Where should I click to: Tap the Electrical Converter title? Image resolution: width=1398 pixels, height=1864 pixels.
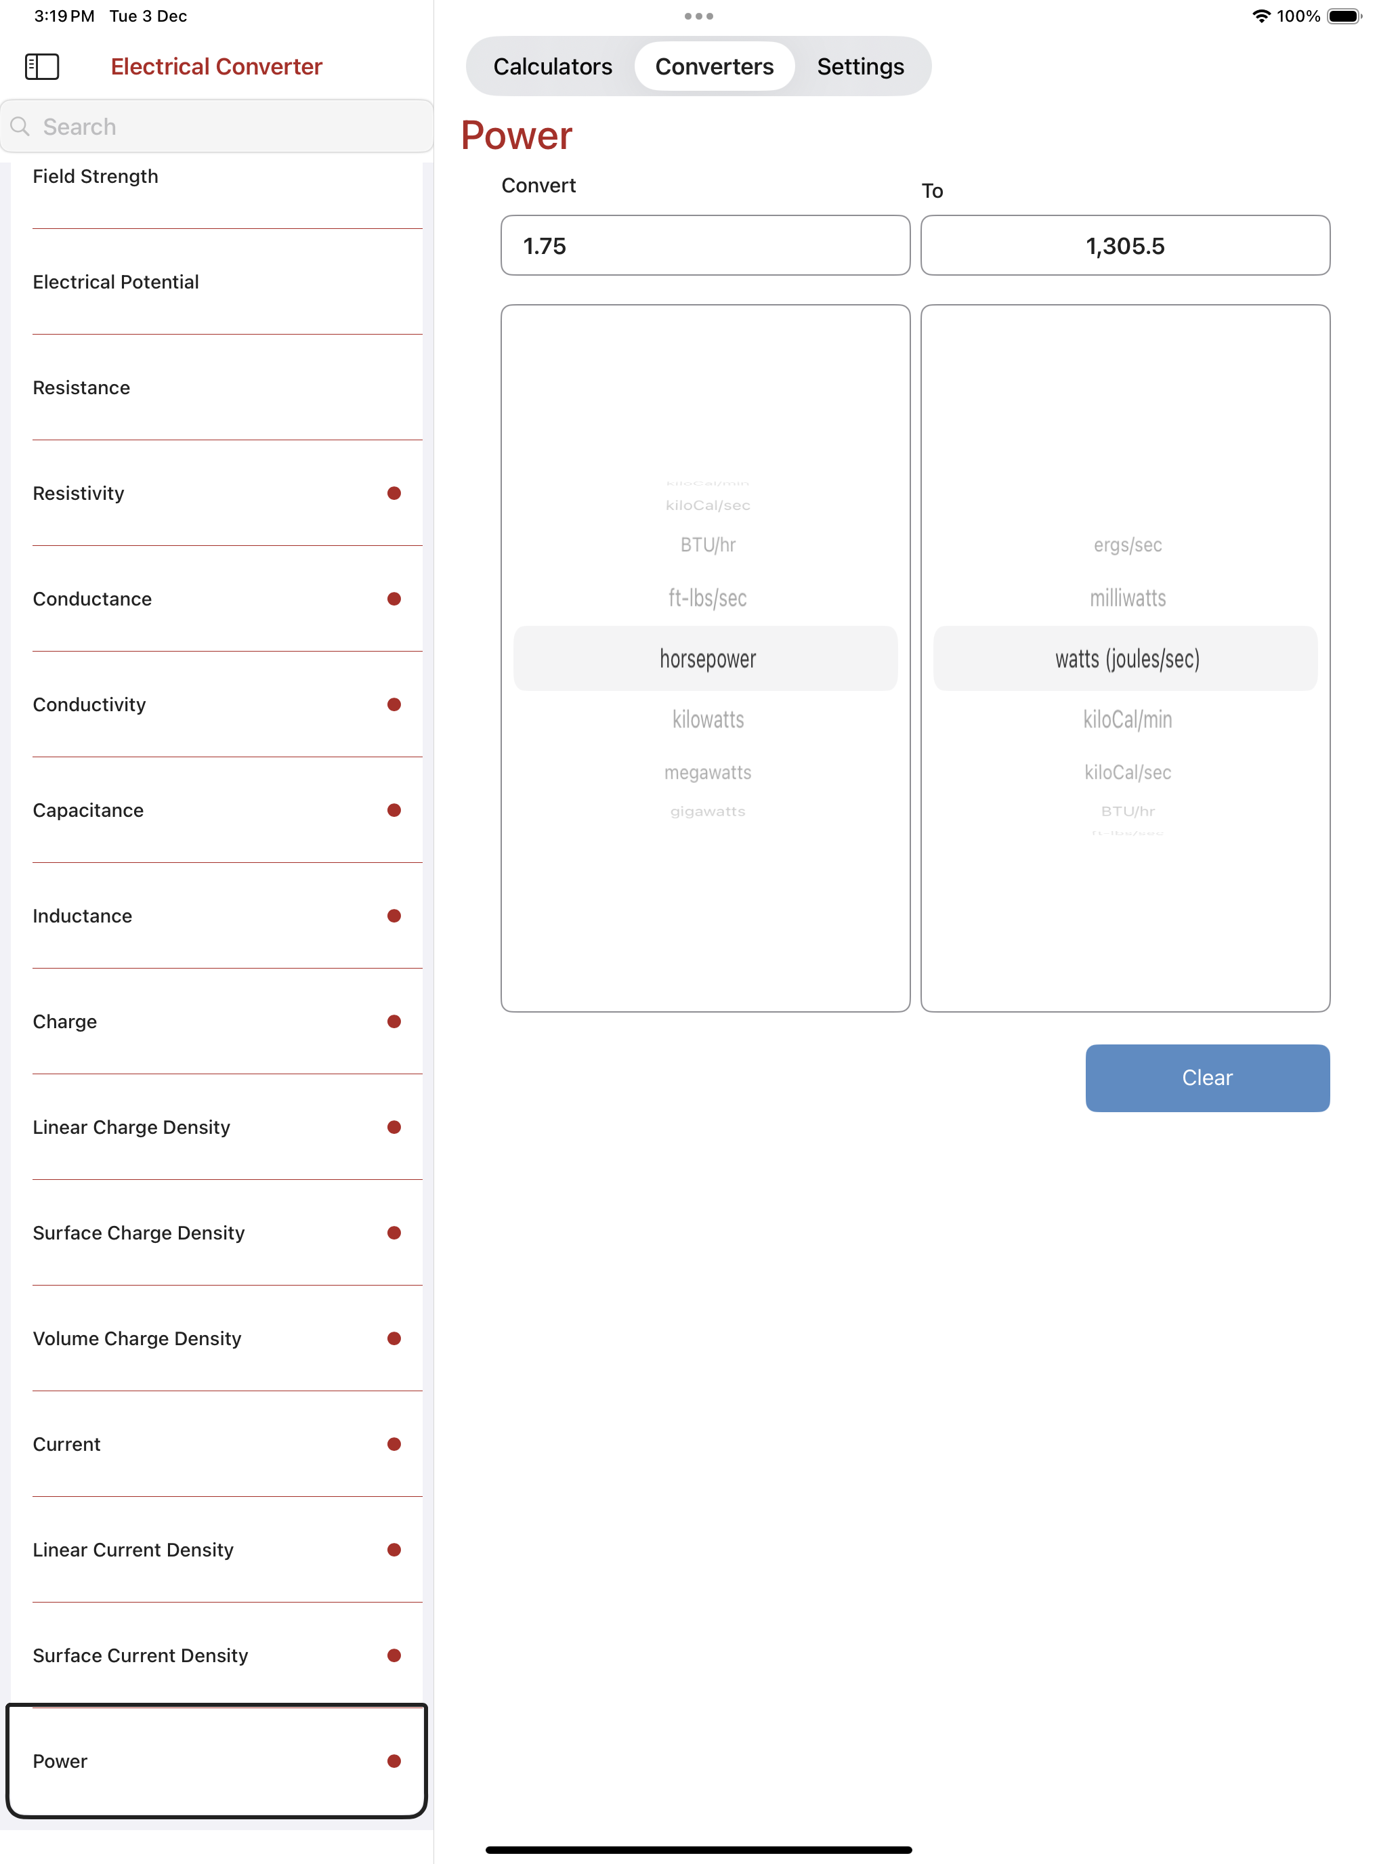pos(217,66)
